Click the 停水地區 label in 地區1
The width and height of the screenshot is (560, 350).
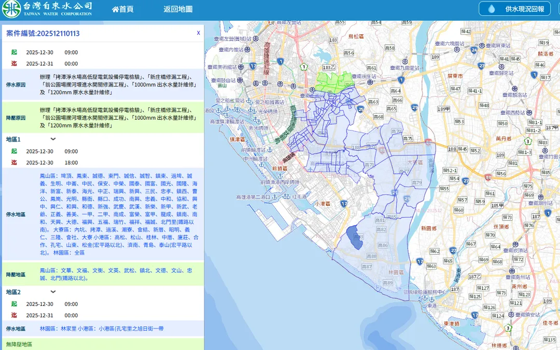16,214
